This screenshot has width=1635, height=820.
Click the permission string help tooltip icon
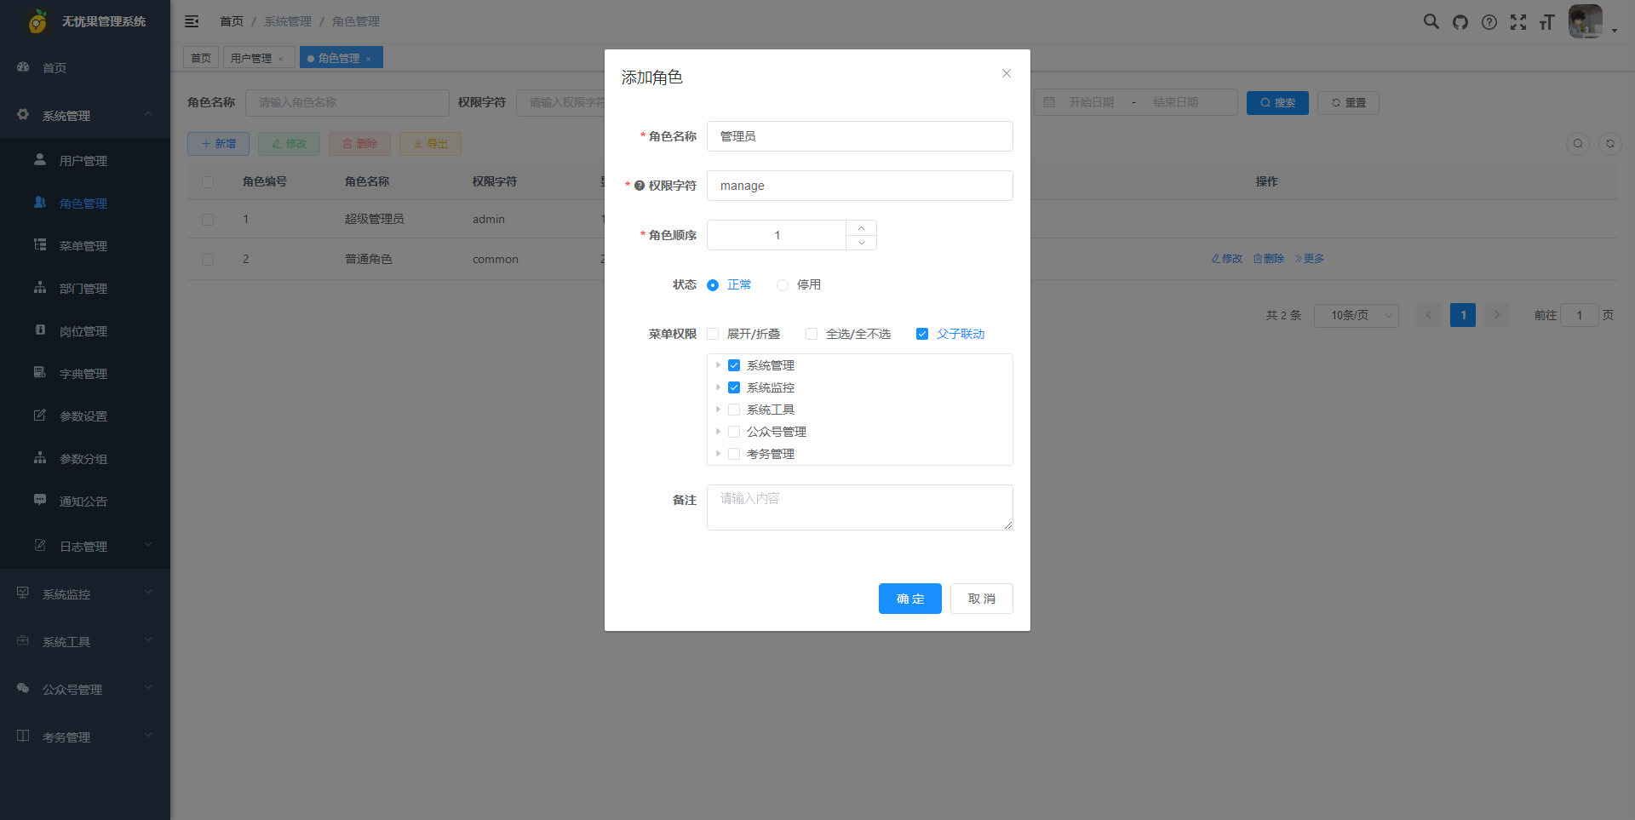[x=640, y=186]
